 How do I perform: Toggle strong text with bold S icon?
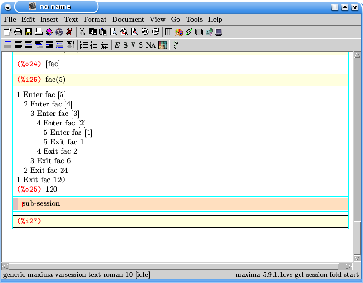pos(125,45)
